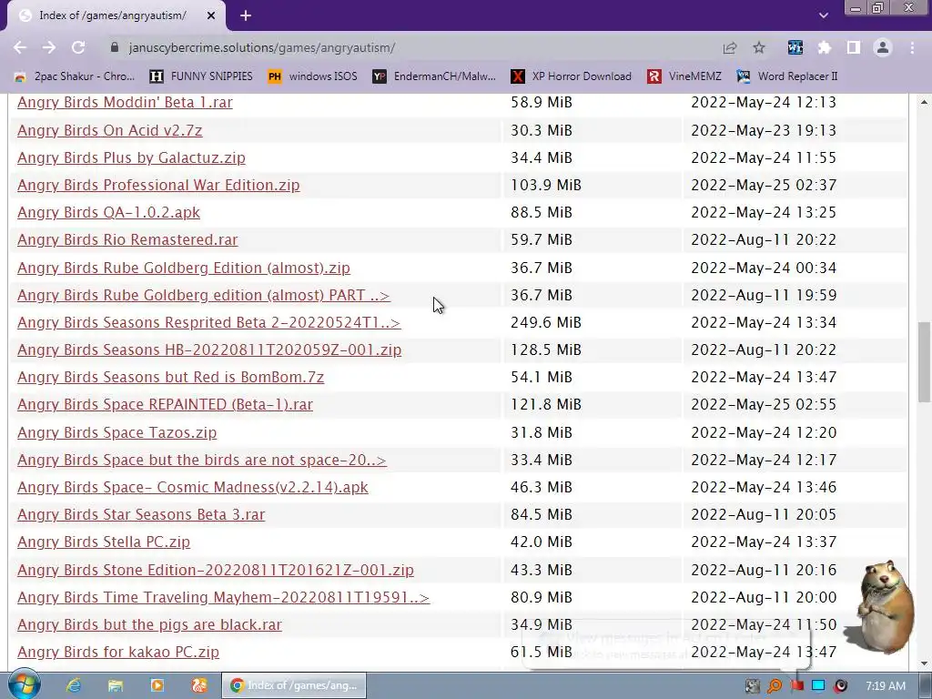Open the EndermanCH/Malw... bookmark

(x=434, y=76)
